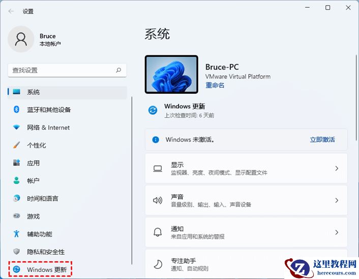
Task: Click the 查找设置 search field
Action: (x=67, y=71)
